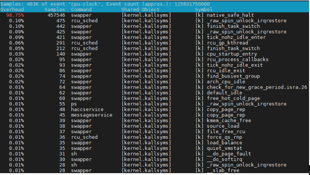Click the 457546 samples count
Viewport: 310px width, 175px height.
pyautogui.click(x=56, y=15)
